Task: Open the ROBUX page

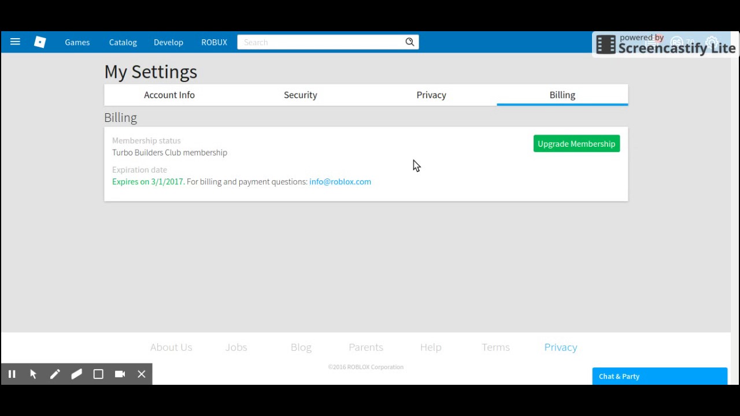Action: pyautogui.click(x=214, y=42)
